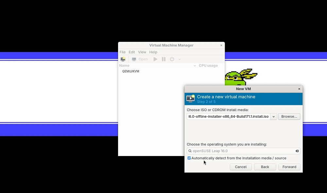The image size is (327, 193).
Task: Open the File menu
Action: [x=122, y=52]
